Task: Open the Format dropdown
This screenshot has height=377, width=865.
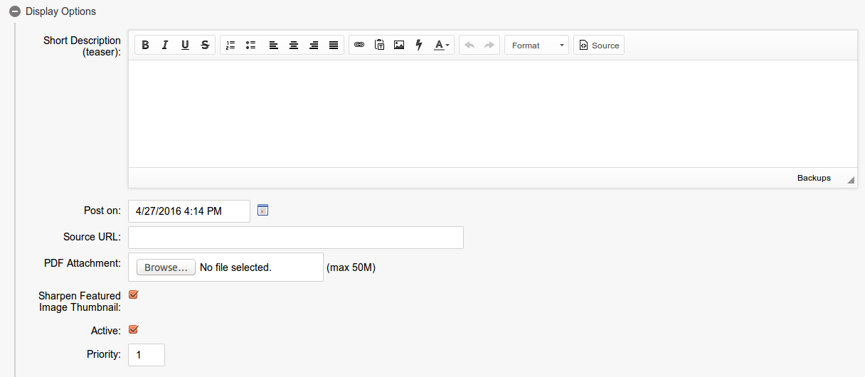Action: [536, 45]
